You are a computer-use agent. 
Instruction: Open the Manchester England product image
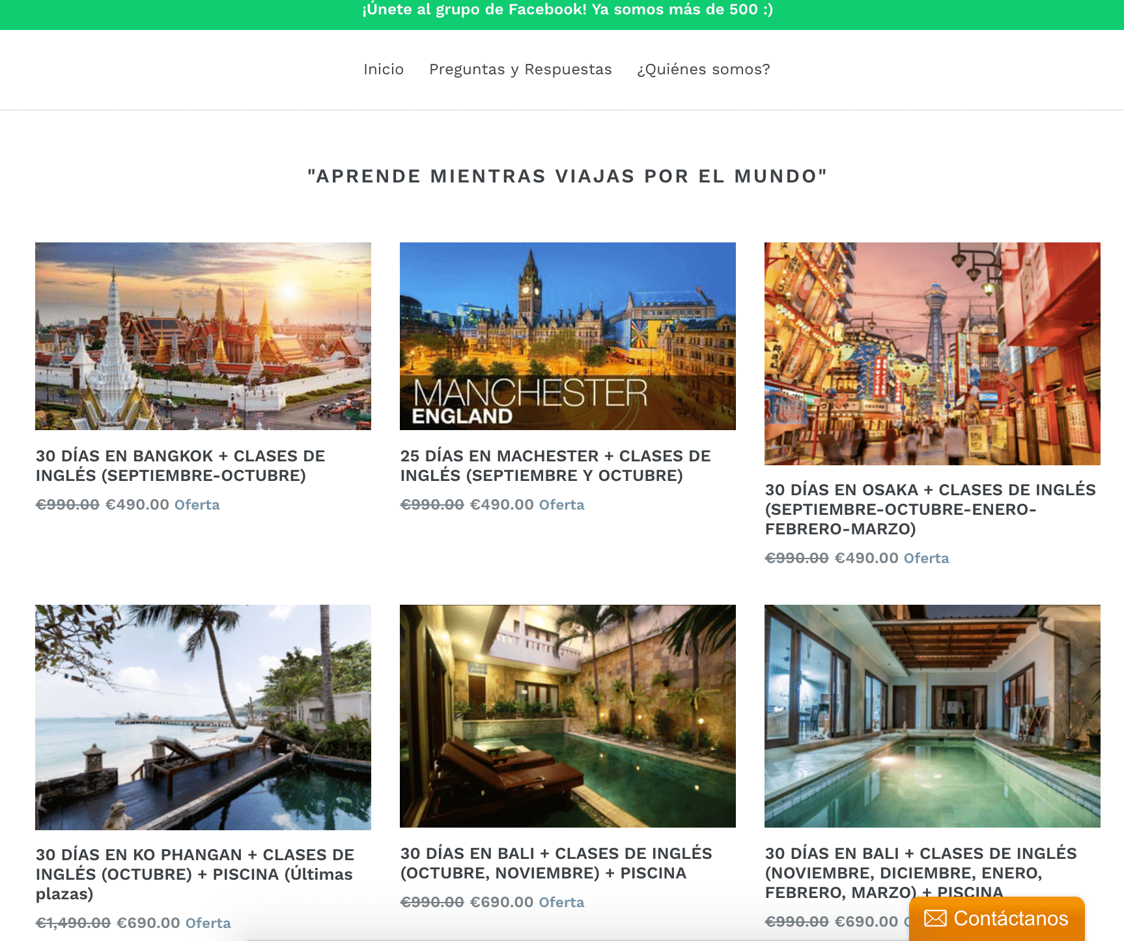(x=568, y=336)
